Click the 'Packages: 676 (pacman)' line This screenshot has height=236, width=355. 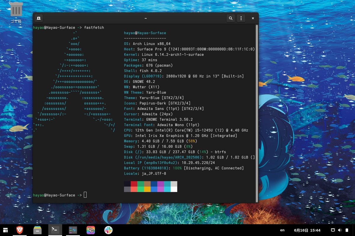pos(148,65)
